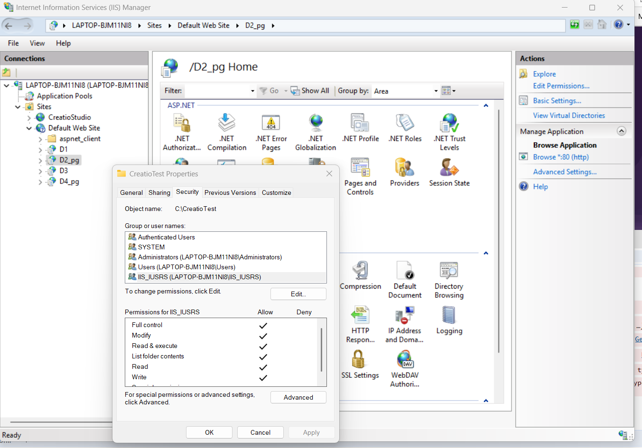Select the .NET Roles icon

tap(405, 128)
